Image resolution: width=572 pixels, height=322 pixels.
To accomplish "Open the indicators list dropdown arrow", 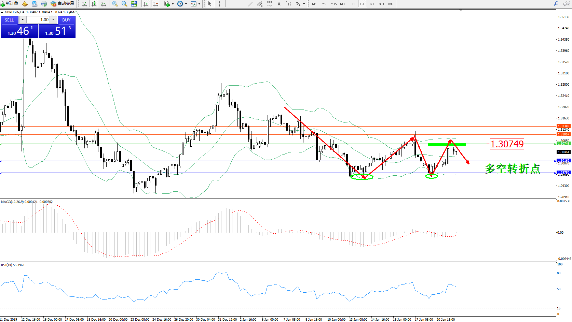I will pyautogui.click(x=173, y=4).
